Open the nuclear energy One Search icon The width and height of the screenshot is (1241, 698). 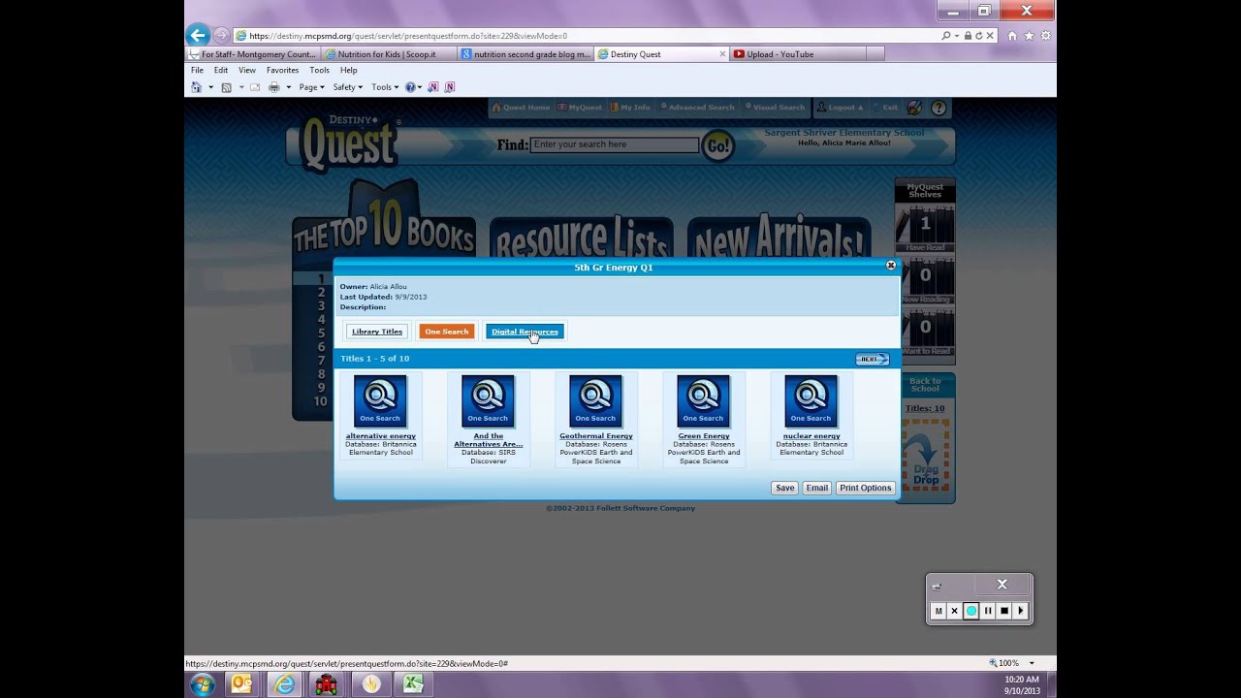pyautogui.click(x=811, y=401)
